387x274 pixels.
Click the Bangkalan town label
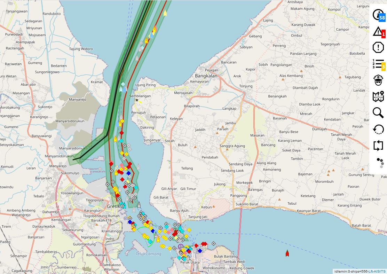tap(206, 76)
